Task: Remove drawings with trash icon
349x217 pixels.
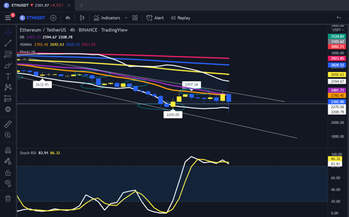Action: pyautogui.click(x=8, y=198)
